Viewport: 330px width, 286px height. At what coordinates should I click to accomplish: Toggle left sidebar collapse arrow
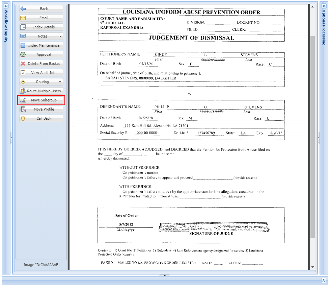tap(11, 138)
